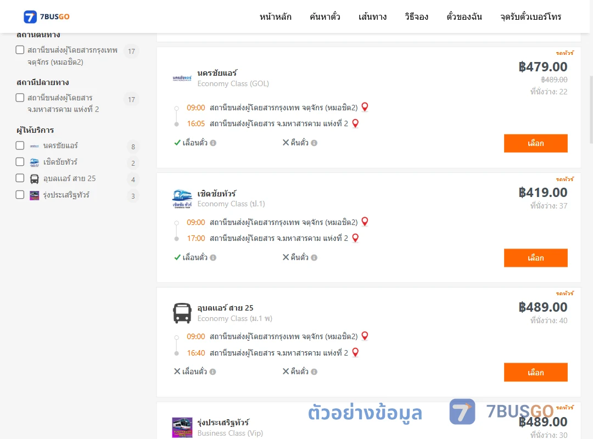Open จุดรับตั๋วเบอร์โทร in top navigation
The height and width of the screenshot is (439, 593).
tap(530, 16)
